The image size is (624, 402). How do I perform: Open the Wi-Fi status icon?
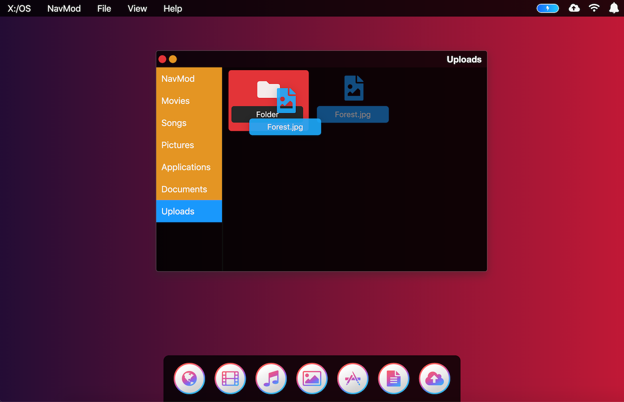pyautogui.click(x=594, y=8)
